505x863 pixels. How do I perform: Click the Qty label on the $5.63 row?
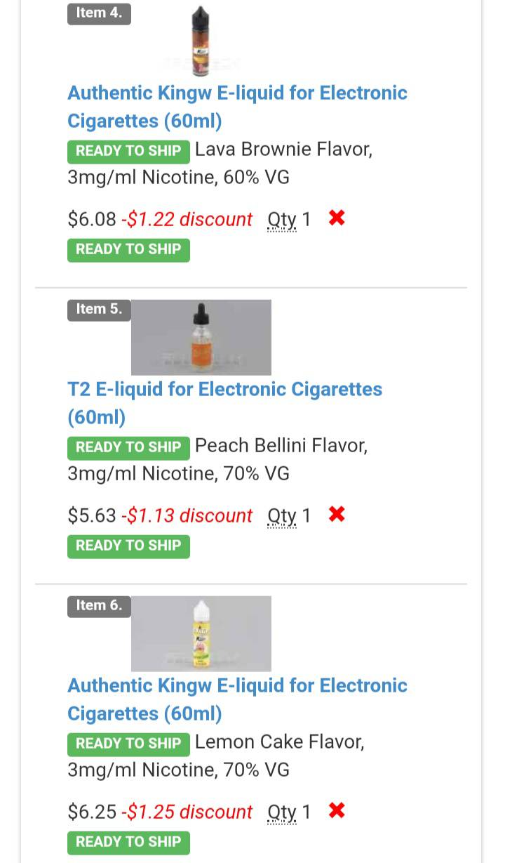tap(282, 516)
